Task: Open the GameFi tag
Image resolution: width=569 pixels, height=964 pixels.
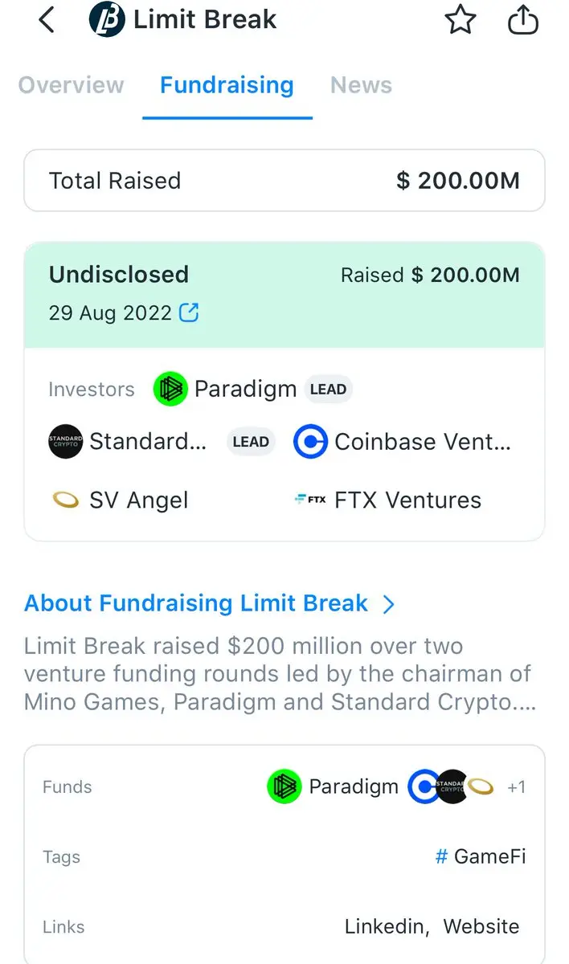Action: [x=481, y=856]
